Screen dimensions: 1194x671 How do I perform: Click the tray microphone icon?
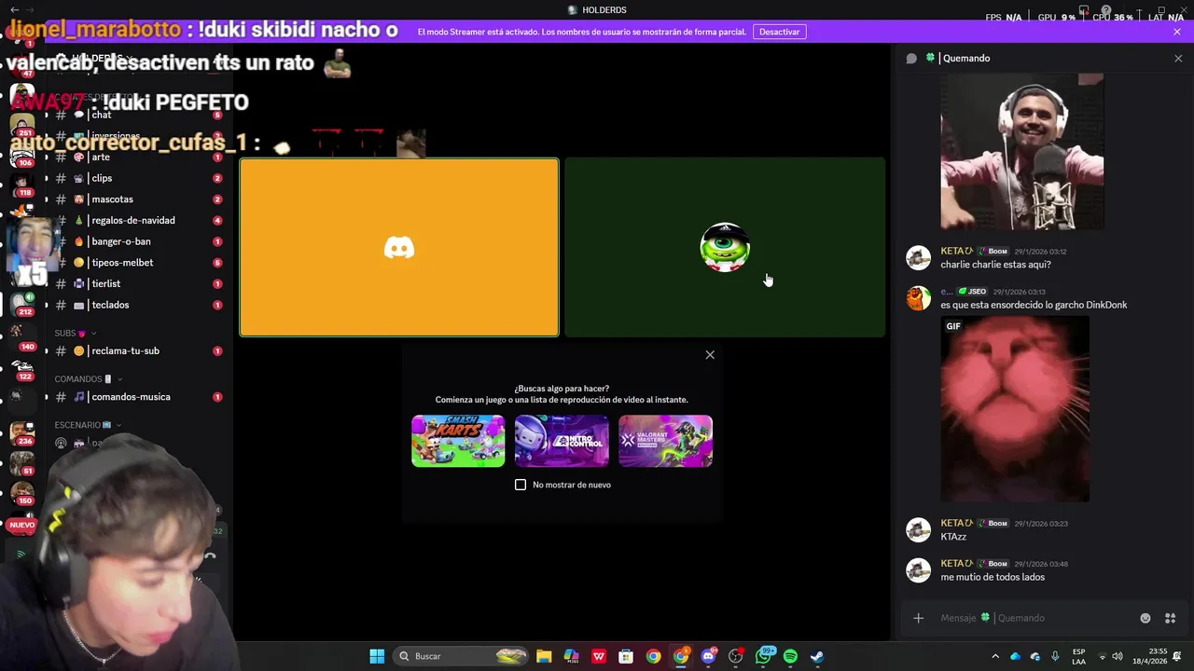(x=1055, y=656)
